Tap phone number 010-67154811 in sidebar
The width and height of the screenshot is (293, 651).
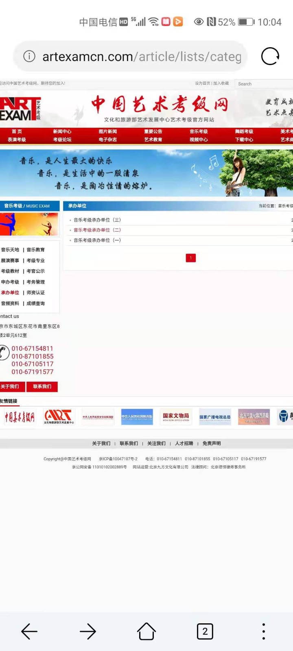[33, 349]
